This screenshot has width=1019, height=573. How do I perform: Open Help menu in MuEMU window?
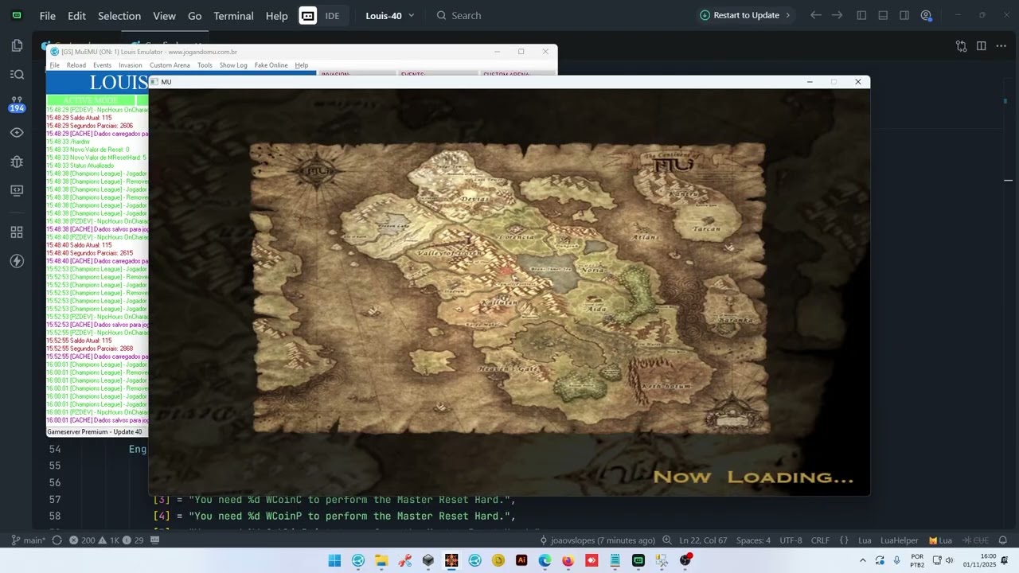click(x=301, y=65)
